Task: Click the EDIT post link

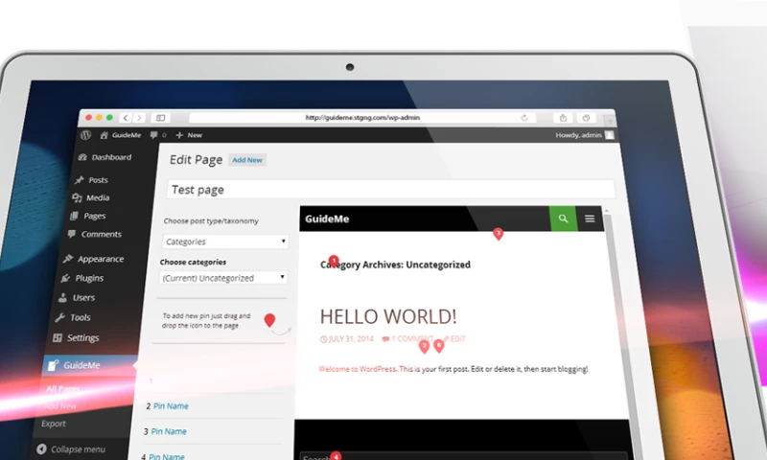Action: pyautogui.click(x=453, y=338)
